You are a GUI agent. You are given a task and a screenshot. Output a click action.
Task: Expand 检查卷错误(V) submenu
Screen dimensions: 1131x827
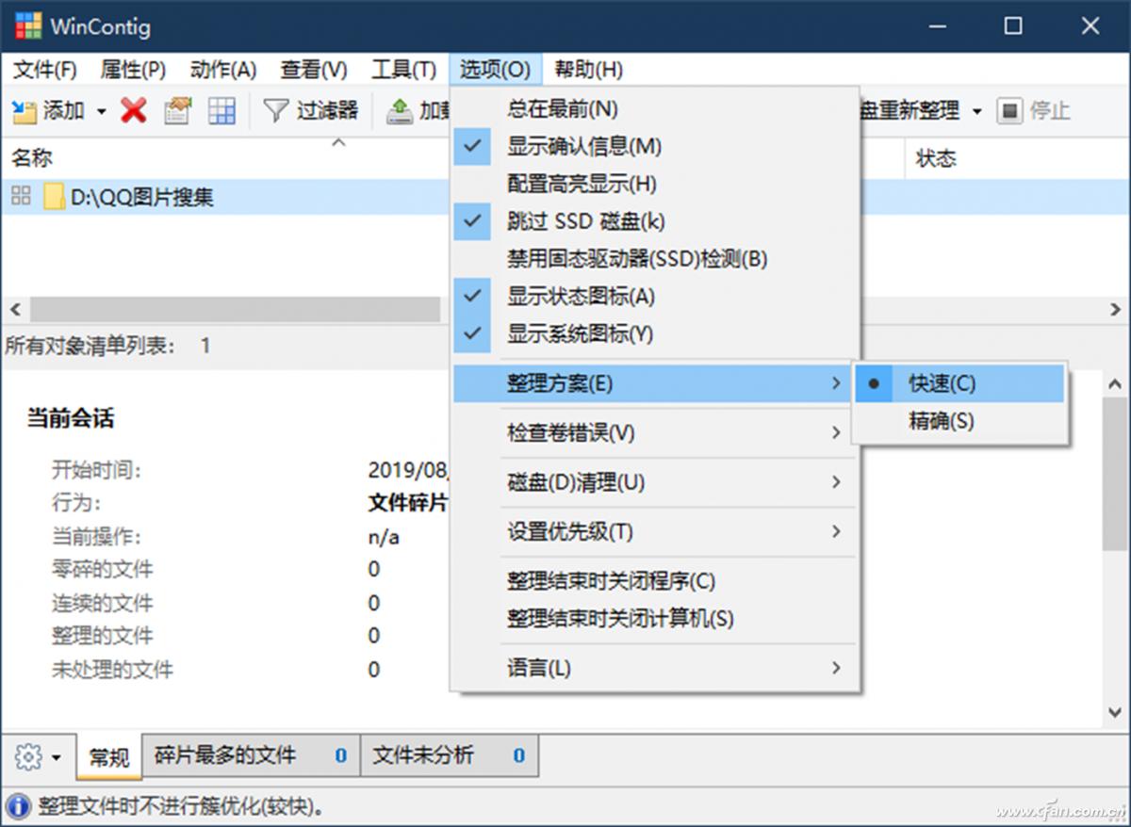(x=655, y=433)
